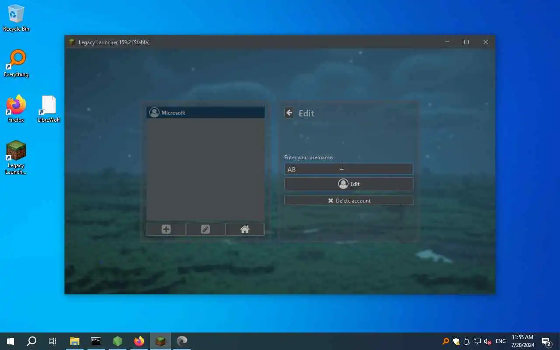
Task: Click into the username input field
Action: pos(349,169)
